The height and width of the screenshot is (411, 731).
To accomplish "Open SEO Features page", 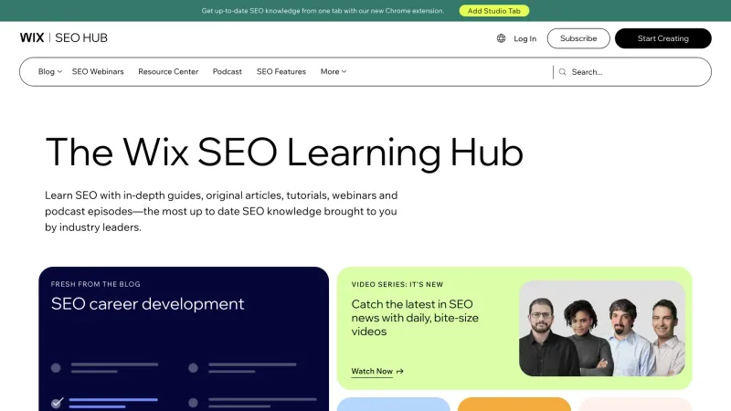I will coord(281,72).
